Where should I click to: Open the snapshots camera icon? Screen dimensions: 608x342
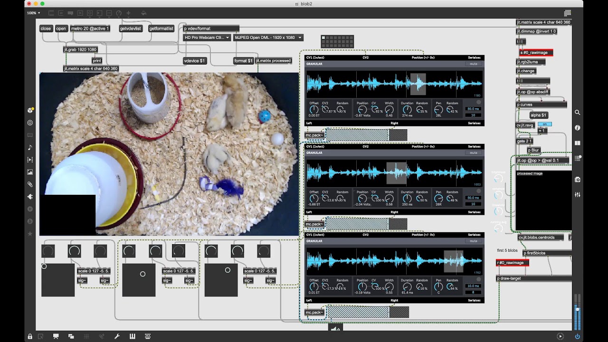578,180
